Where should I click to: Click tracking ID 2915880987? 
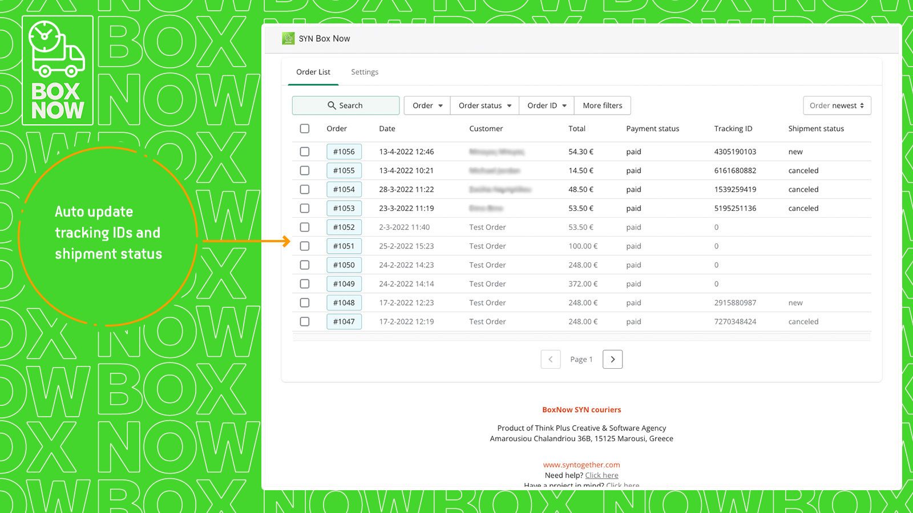point(735,303)
